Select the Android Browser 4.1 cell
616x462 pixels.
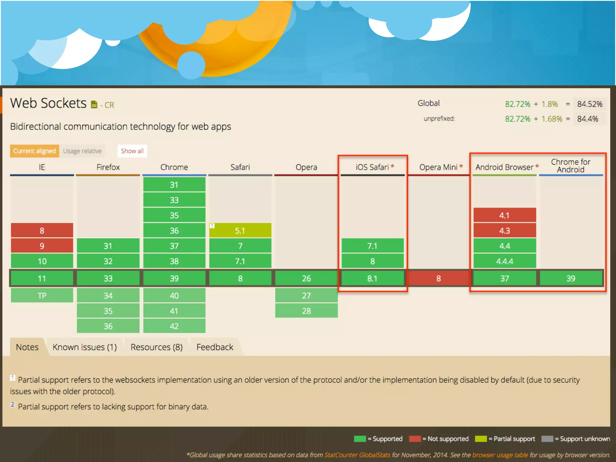coord(504,215)
